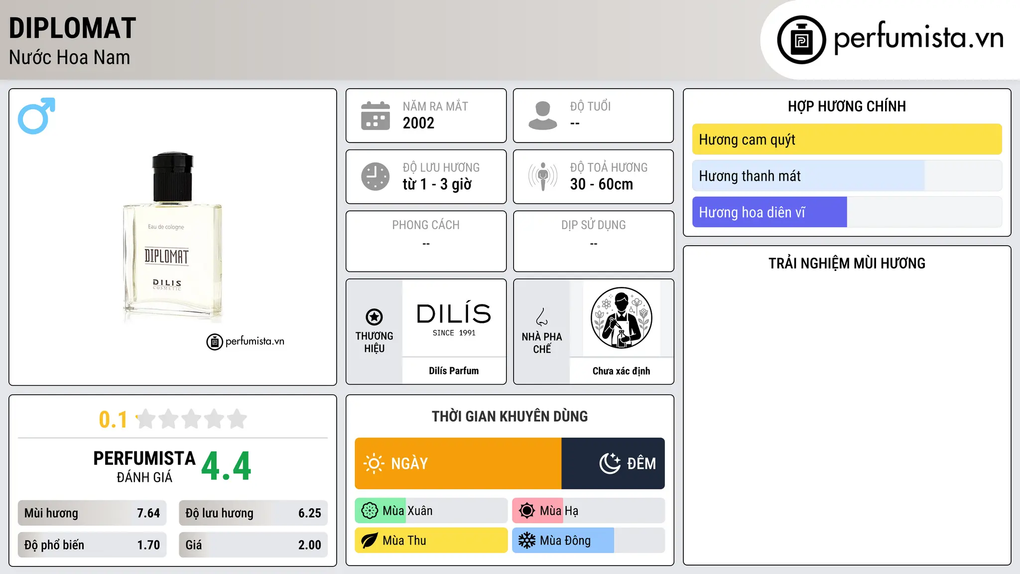Click the Dịp sử dụng label
The height and width of the screenshot is (574, 1020).
pyautogui.click(x=593, y=225)
